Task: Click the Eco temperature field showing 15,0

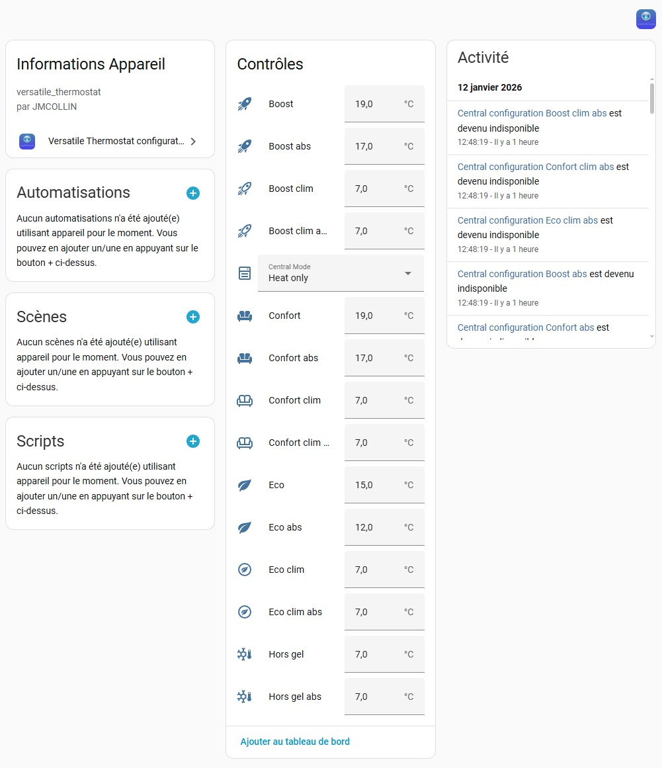Action: (384, 485)
